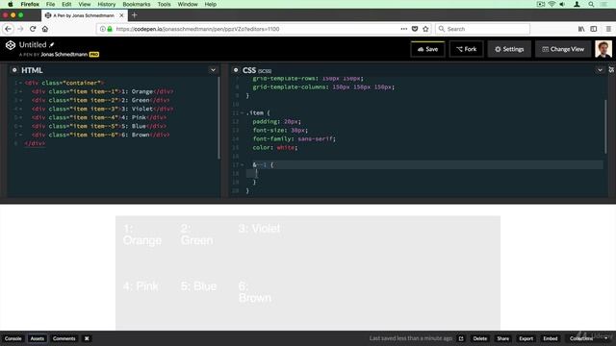Open the Help menu
Viewport: 616px width, 346px height.
coord(210,4)
